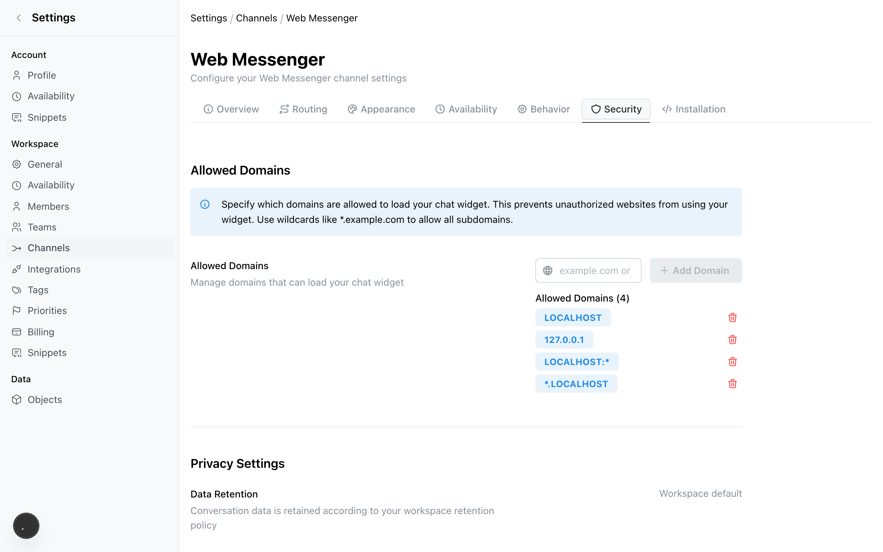Viewport: 883px width, 552px height.
Task: Click the Settings breadcrumb link
Action: [209, 18]
